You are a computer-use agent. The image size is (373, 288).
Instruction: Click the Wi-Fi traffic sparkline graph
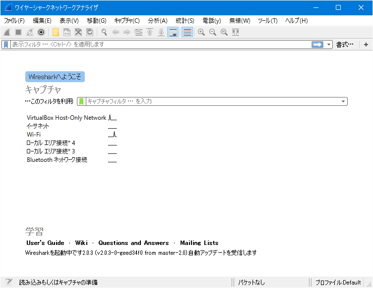pos(113,135)
